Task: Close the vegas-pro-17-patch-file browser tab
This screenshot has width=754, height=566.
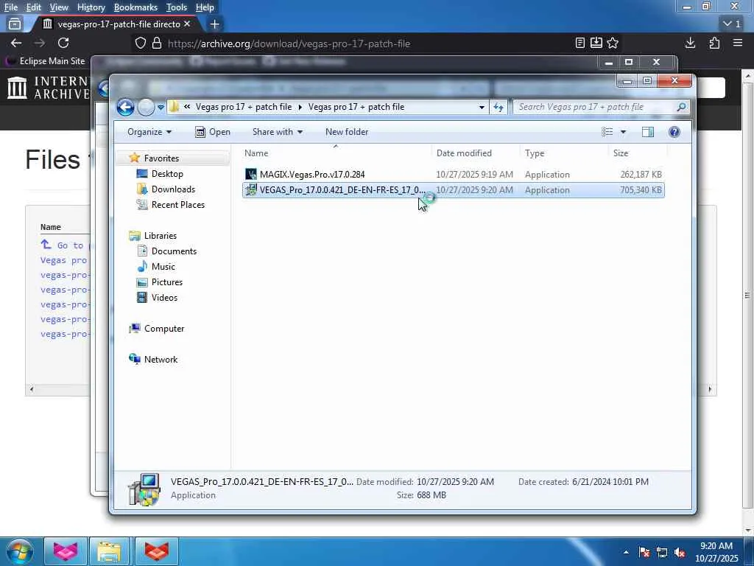Action: coord(187,24)
